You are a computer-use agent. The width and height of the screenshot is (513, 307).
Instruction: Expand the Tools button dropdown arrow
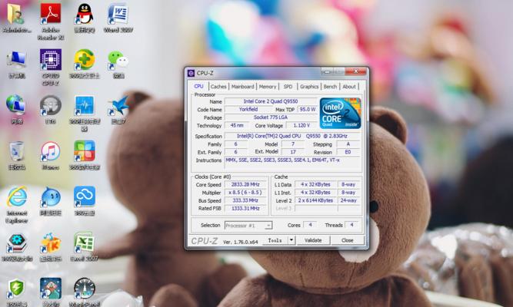point(291,240)
